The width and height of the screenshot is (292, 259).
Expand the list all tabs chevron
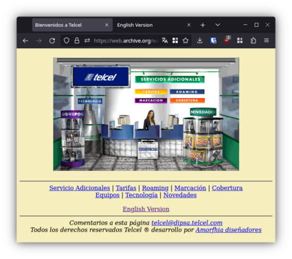[x=218, y=25]
